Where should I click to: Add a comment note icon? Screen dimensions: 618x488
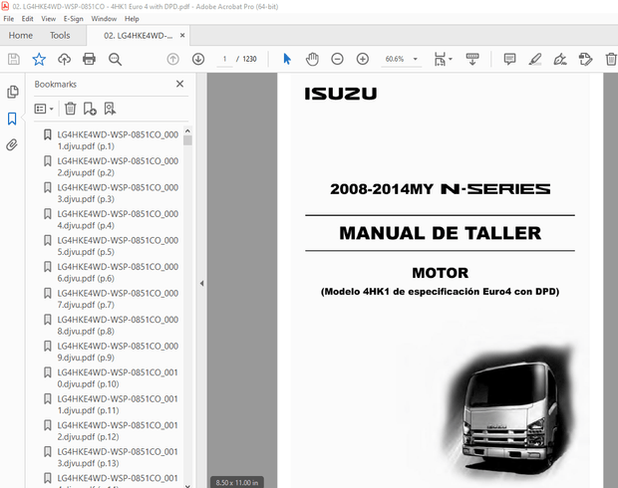(509, 59)
